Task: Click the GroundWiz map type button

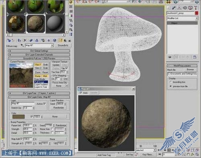Action: [63, 45]
